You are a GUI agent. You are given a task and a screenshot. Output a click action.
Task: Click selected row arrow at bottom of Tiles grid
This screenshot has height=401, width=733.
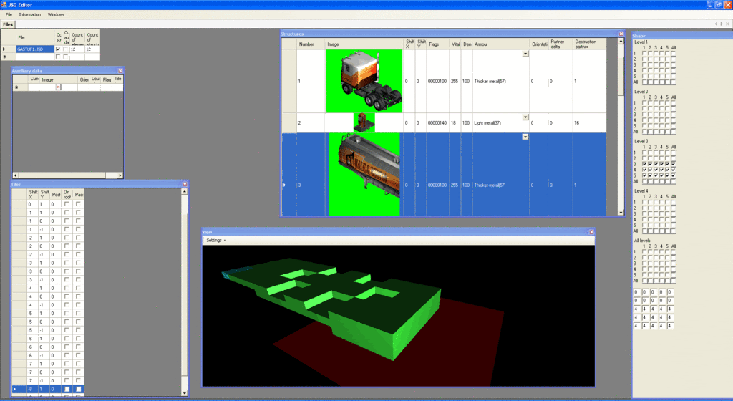[15, 389]
